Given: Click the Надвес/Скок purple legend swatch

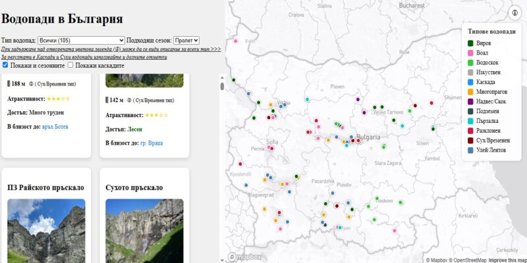Looking at the screenshot, I should point(470,102).
